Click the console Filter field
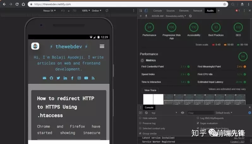The width and height of the screenshot is (252, 144). pos(201,113)
